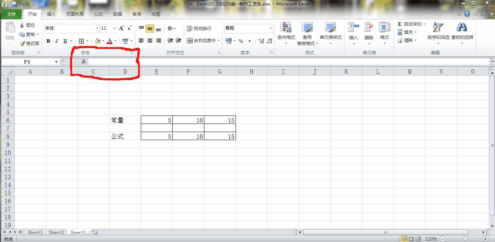Expand the fill color dropdown arrow

pyautogui.click(x=103, y=41)
